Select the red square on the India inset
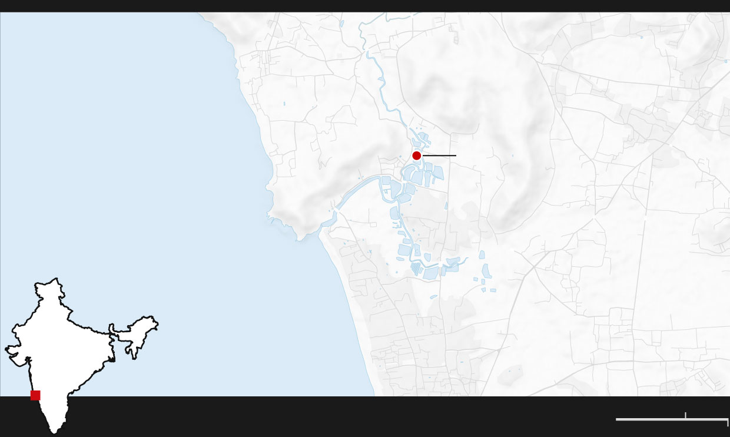The width and height of the screenshot is (730, 437). pyautogui.click(x=35, y=395)
